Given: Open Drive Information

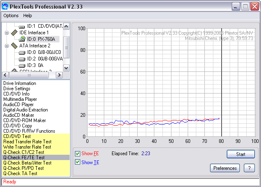Looking at the screenshot, I should [x=20, y=83].
